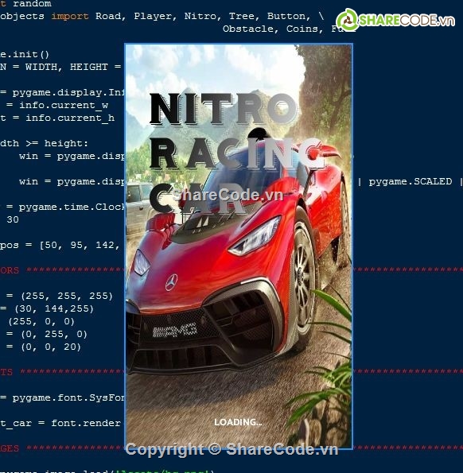Viewport: 463px width, 473px height.
Task: Click the "dth >= height:" condition line
Action: 44,143
